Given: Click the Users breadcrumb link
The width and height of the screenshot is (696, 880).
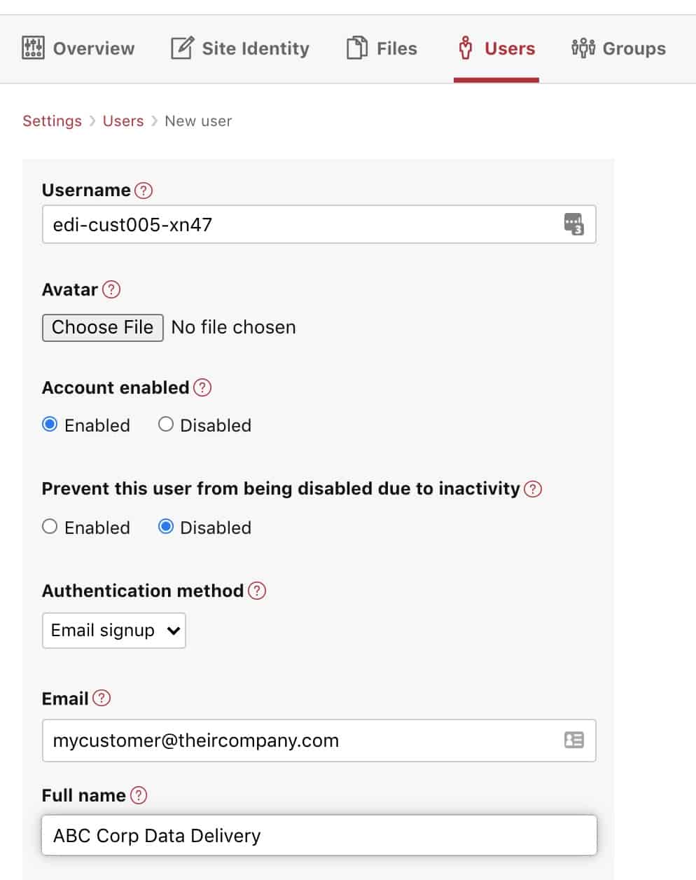Looking at the screenshot, I should pos(123,121).
